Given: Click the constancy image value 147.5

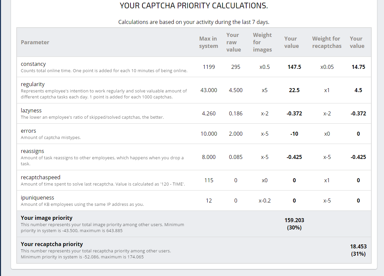Looking at the screenshot, I should coord(294,67).
